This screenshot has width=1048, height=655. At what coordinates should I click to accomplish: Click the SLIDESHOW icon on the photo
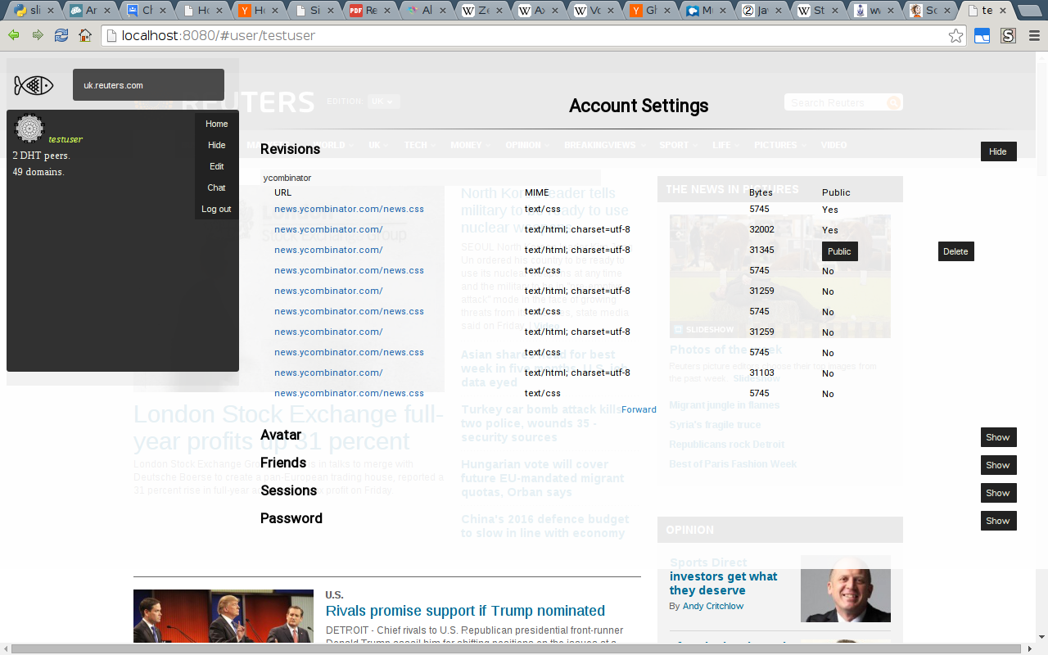pyautogui.click(x=679, y=329)
